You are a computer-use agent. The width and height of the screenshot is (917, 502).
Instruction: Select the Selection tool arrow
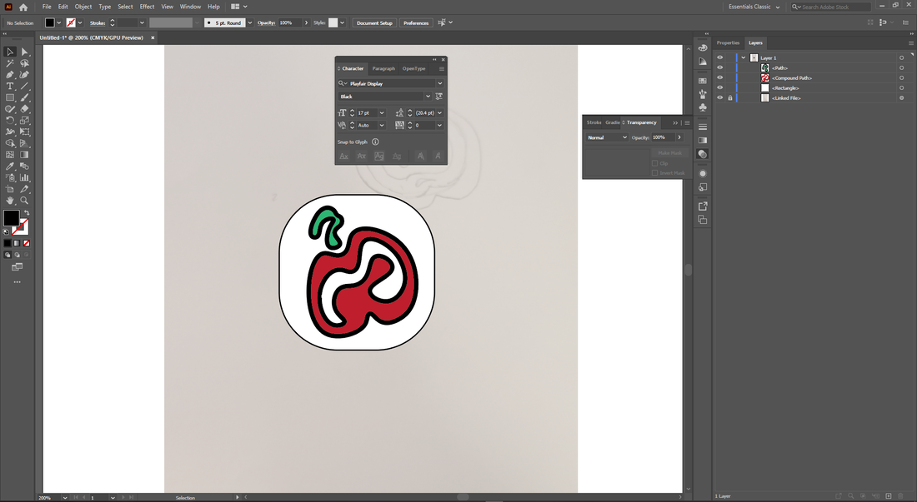click(10, 52)
